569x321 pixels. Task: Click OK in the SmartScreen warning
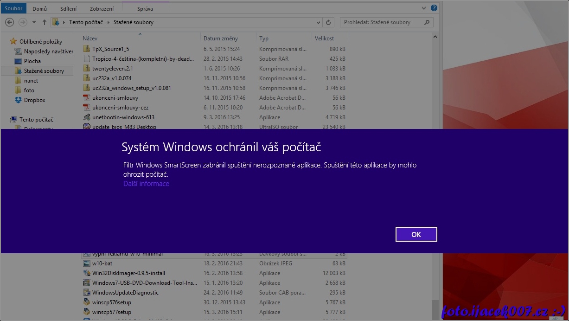416,234
